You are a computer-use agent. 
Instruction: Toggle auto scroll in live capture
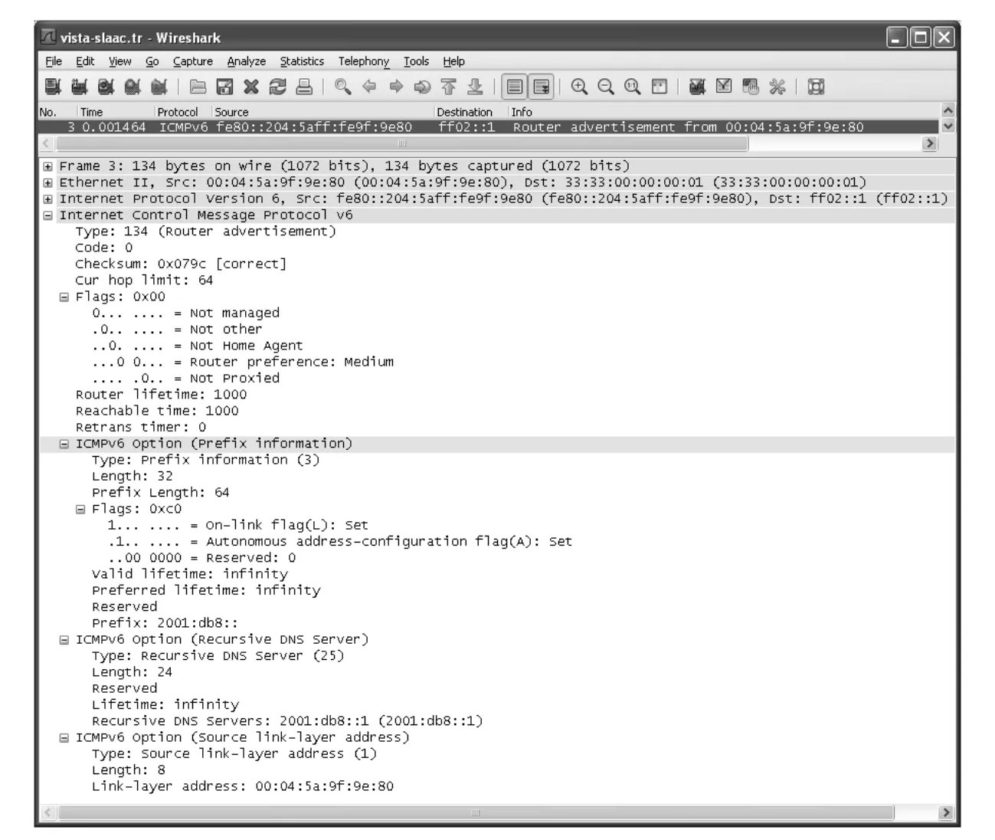[542, 87]
